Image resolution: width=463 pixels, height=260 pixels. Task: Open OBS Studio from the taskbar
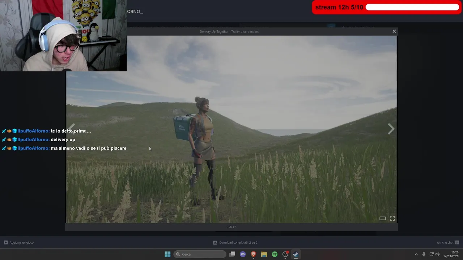coord(285,254)
